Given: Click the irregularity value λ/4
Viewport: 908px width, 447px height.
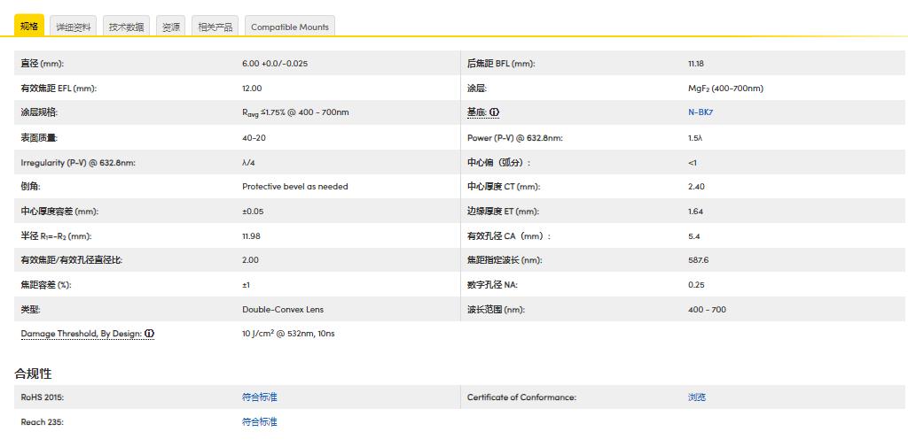Looking at the screenshot, I should (x=248, y=163).
